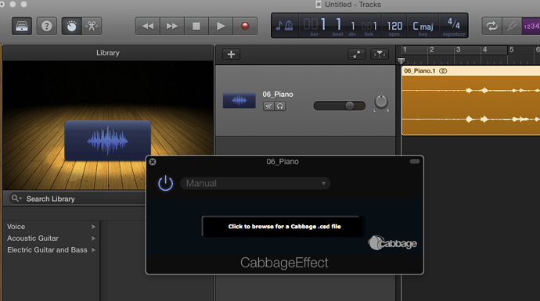Open the Editors scissors button
The height and width of the screenshot is (301, 540).
pos(92,26)
